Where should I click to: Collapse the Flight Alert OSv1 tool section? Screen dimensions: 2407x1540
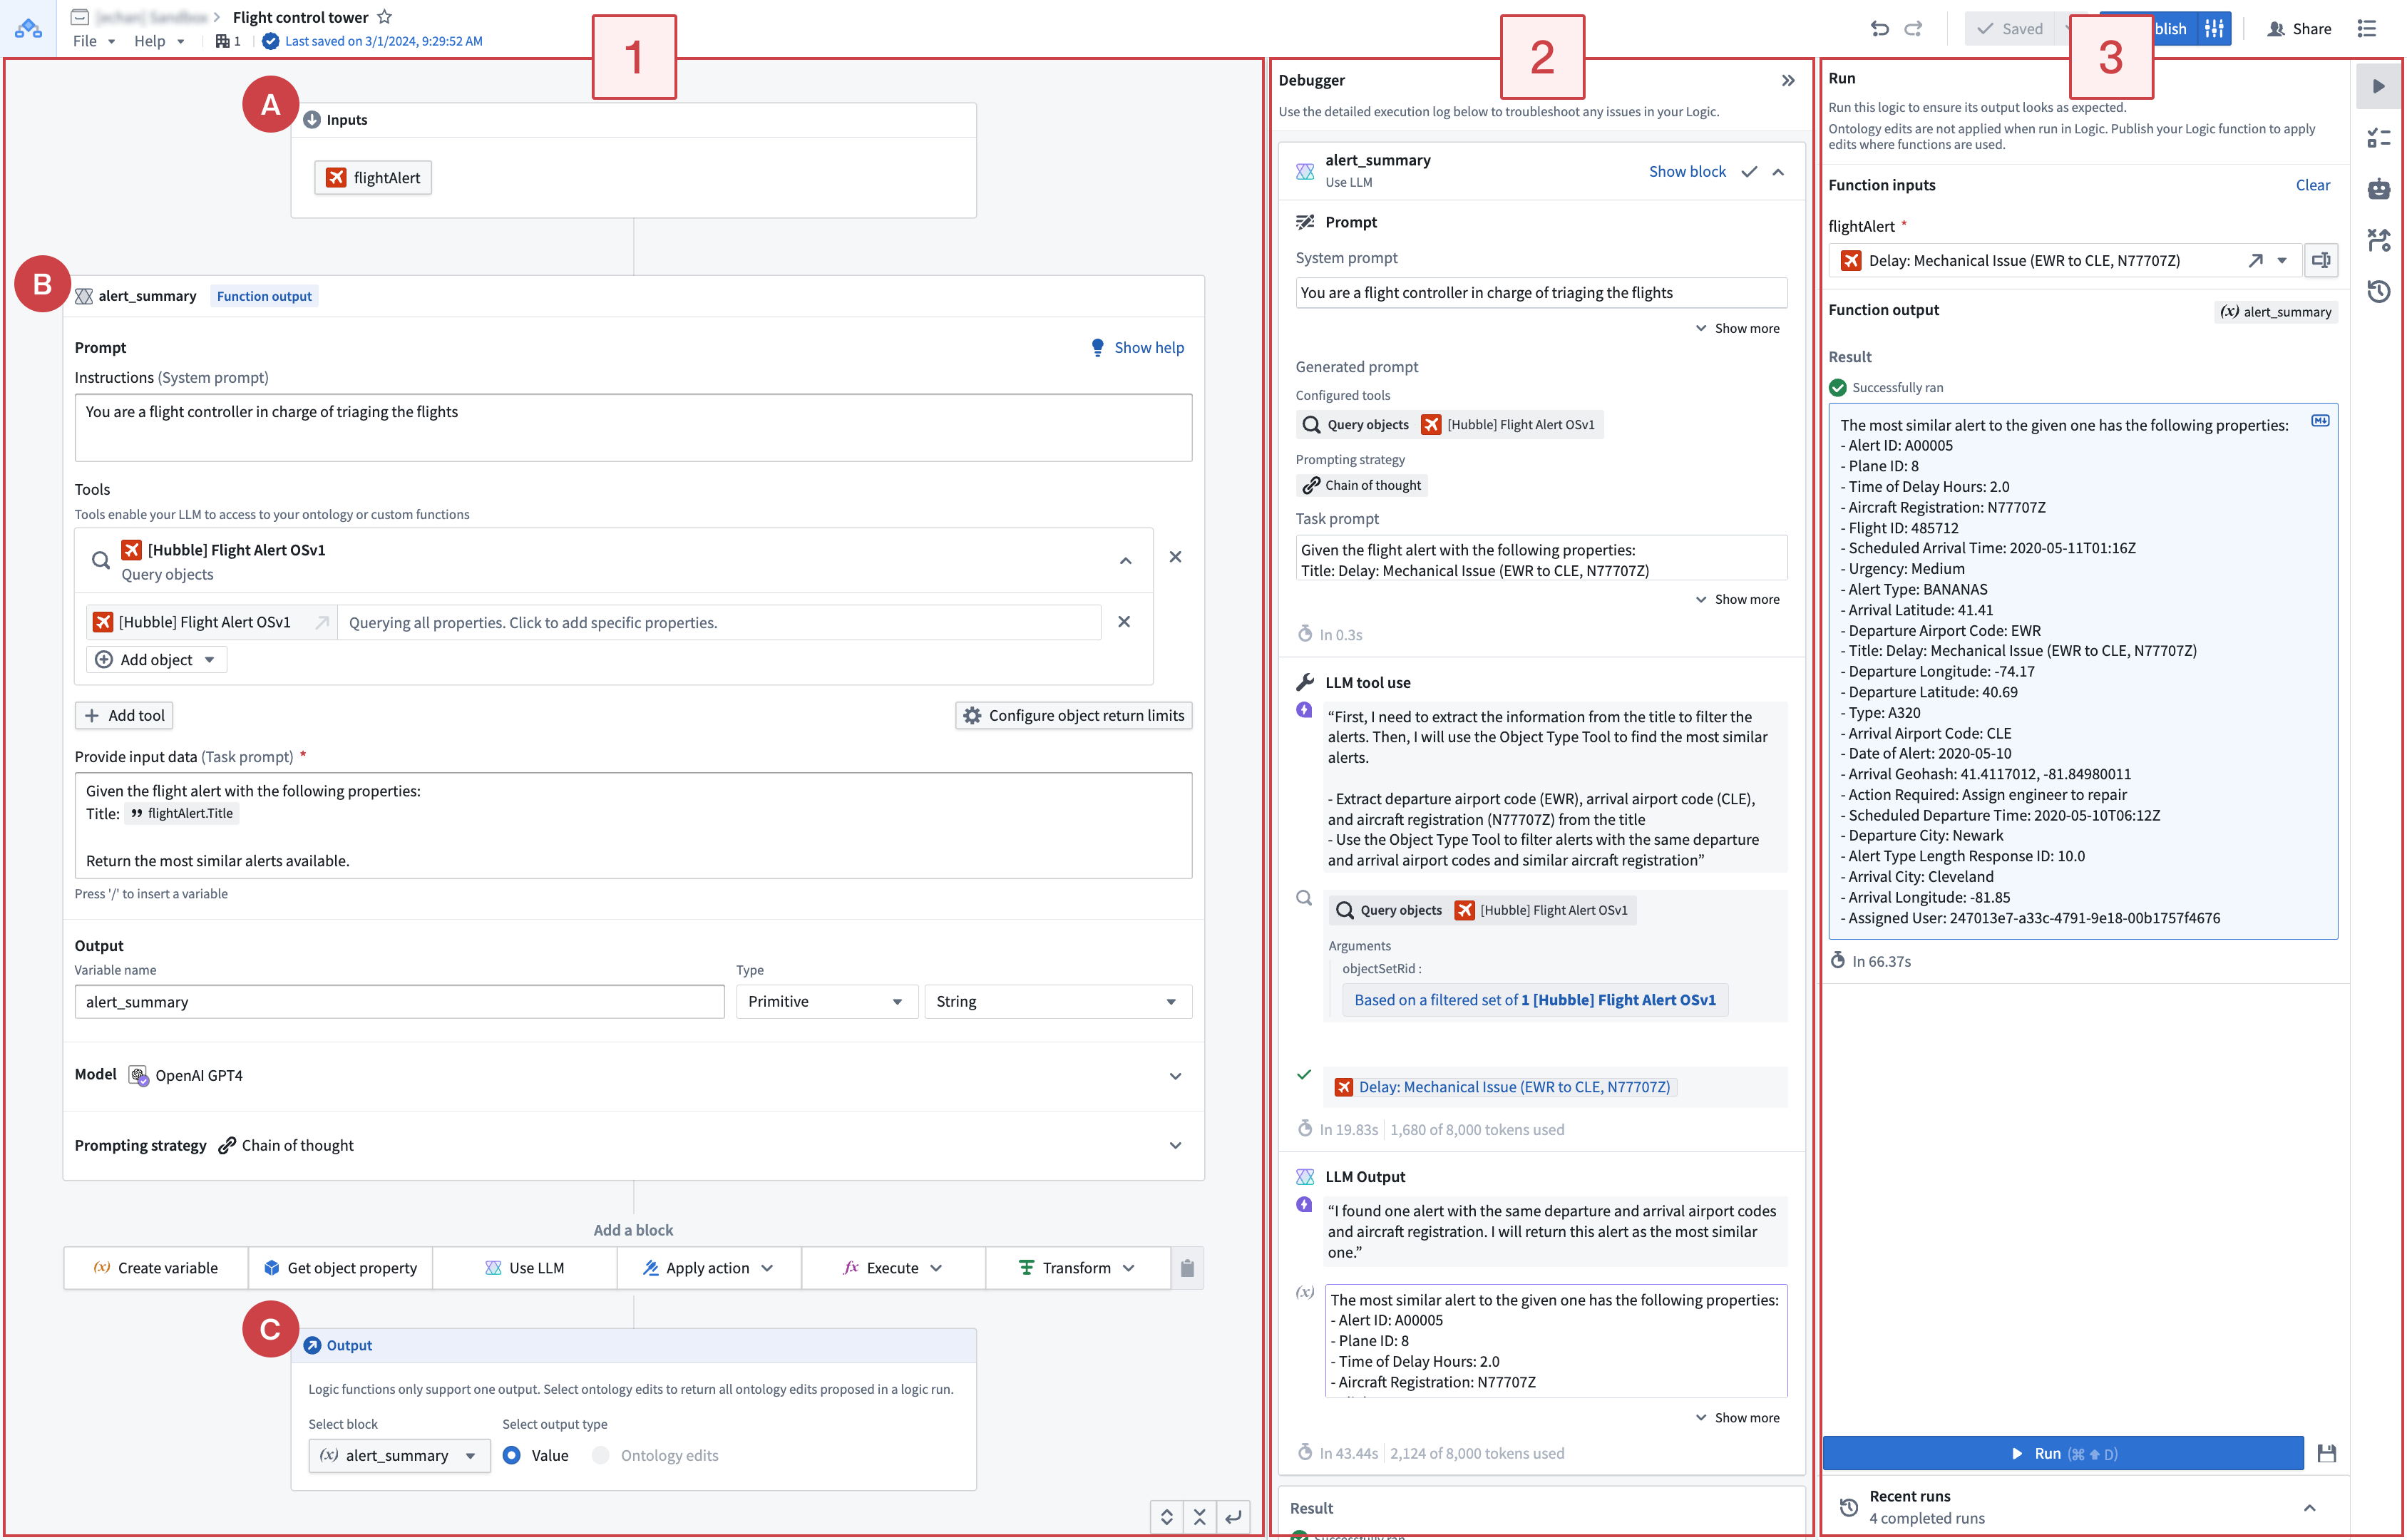[1126, 561]
